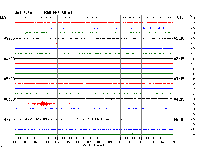This screenshot has width=197, height=150.
Task: Click the small blue burst near minute 12
Action: pos(144,28)
